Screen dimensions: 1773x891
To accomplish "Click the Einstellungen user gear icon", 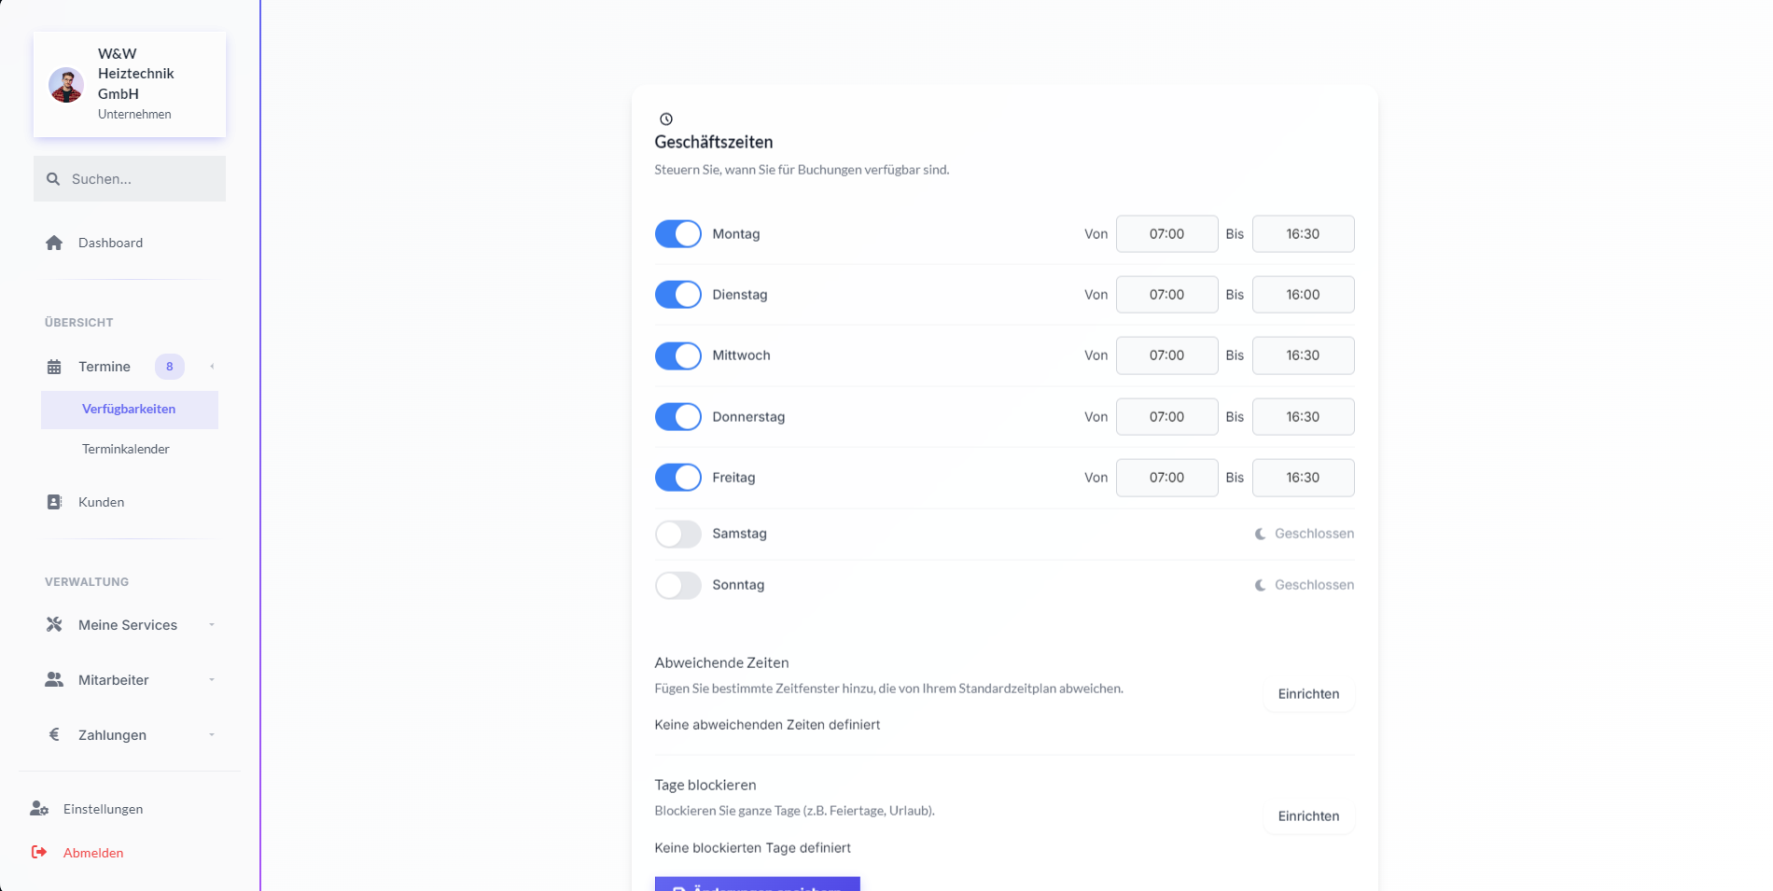I will (39, 809).
